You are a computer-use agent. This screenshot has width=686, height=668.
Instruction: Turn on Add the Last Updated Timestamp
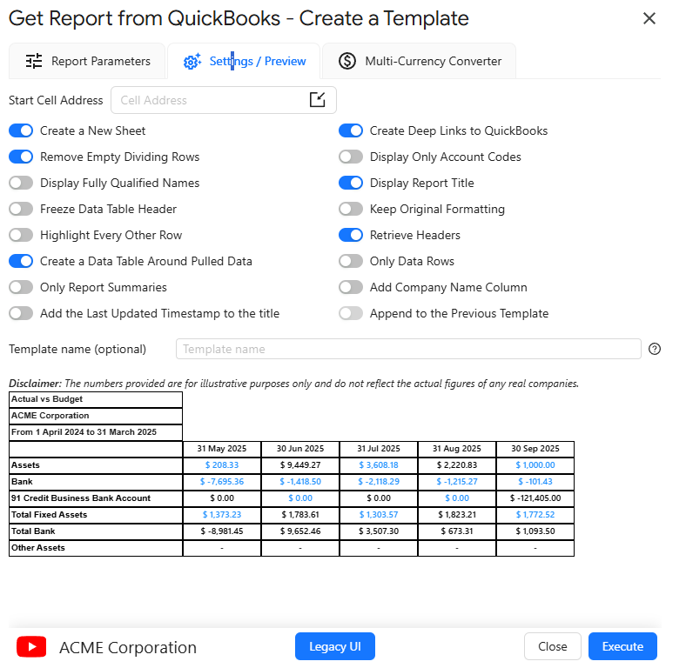[x=21, y=313]
